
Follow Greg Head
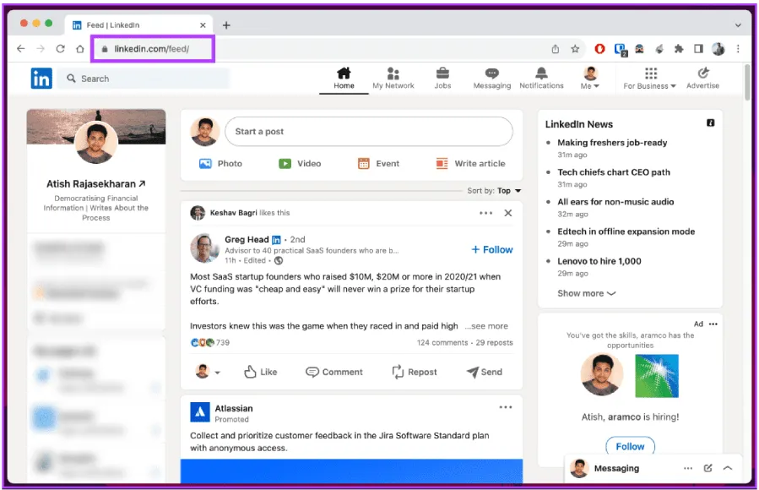491,249
